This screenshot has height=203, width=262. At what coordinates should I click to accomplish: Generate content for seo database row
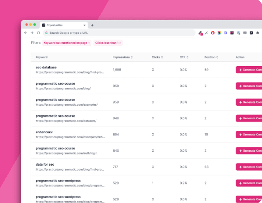[x=249, y=70]
